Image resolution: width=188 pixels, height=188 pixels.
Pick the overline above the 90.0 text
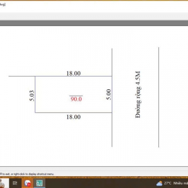[76, 96]
